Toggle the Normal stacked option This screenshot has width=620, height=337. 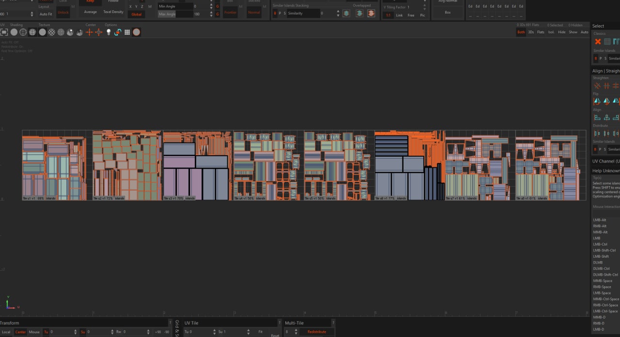(254, 13)
